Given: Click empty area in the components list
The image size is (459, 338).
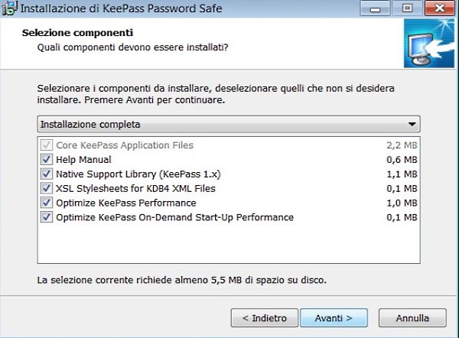Looking at the screenshot, I should [x=229, y=245].
